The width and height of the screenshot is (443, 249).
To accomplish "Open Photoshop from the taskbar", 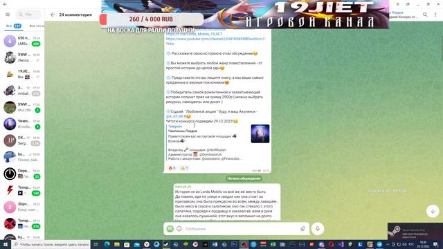I will pyautogui.click(x=234, y=244).
